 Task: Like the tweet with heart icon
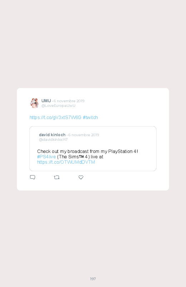click(81, 177)
